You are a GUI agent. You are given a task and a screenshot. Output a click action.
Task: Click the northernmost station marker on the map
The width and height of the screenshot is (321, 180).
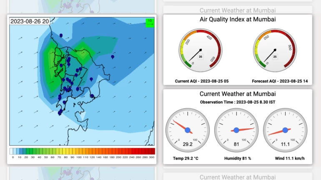[x=61, y=36]
